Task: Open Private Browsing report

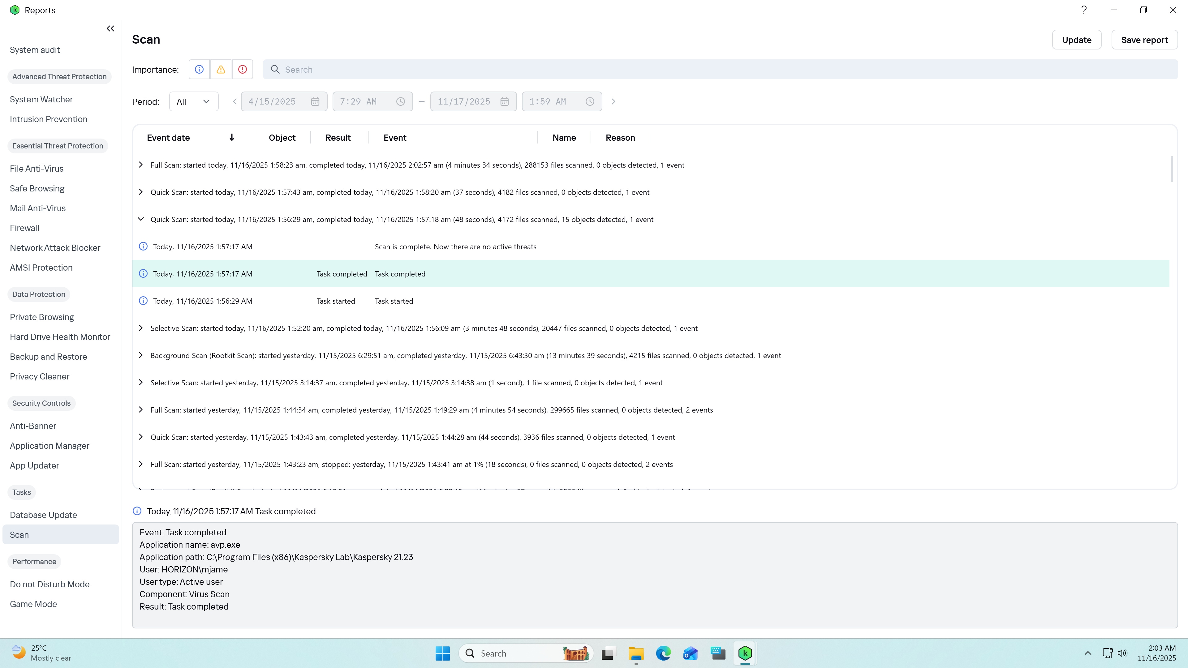Action: click(x=42, y=317)
